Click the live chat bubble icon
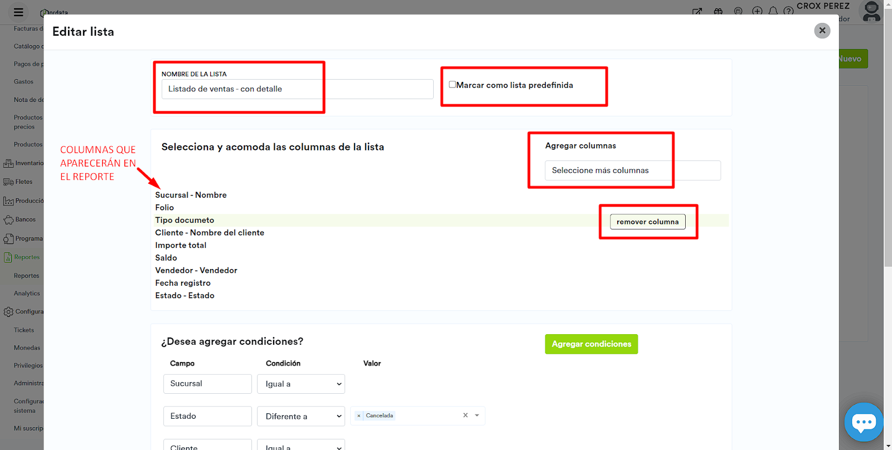Screen dimensions: 892x450 click(x=864, y=422)
